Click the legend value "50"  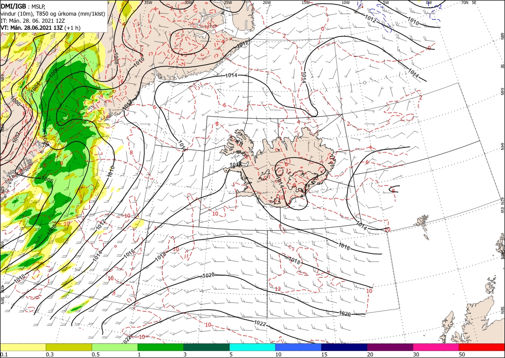pos(462,354)
